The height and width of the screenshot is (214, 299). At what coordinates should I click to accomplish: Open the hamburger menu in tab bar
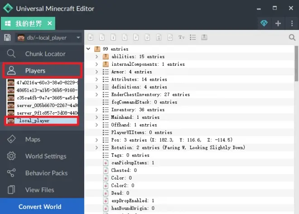(x=291, y=24)
